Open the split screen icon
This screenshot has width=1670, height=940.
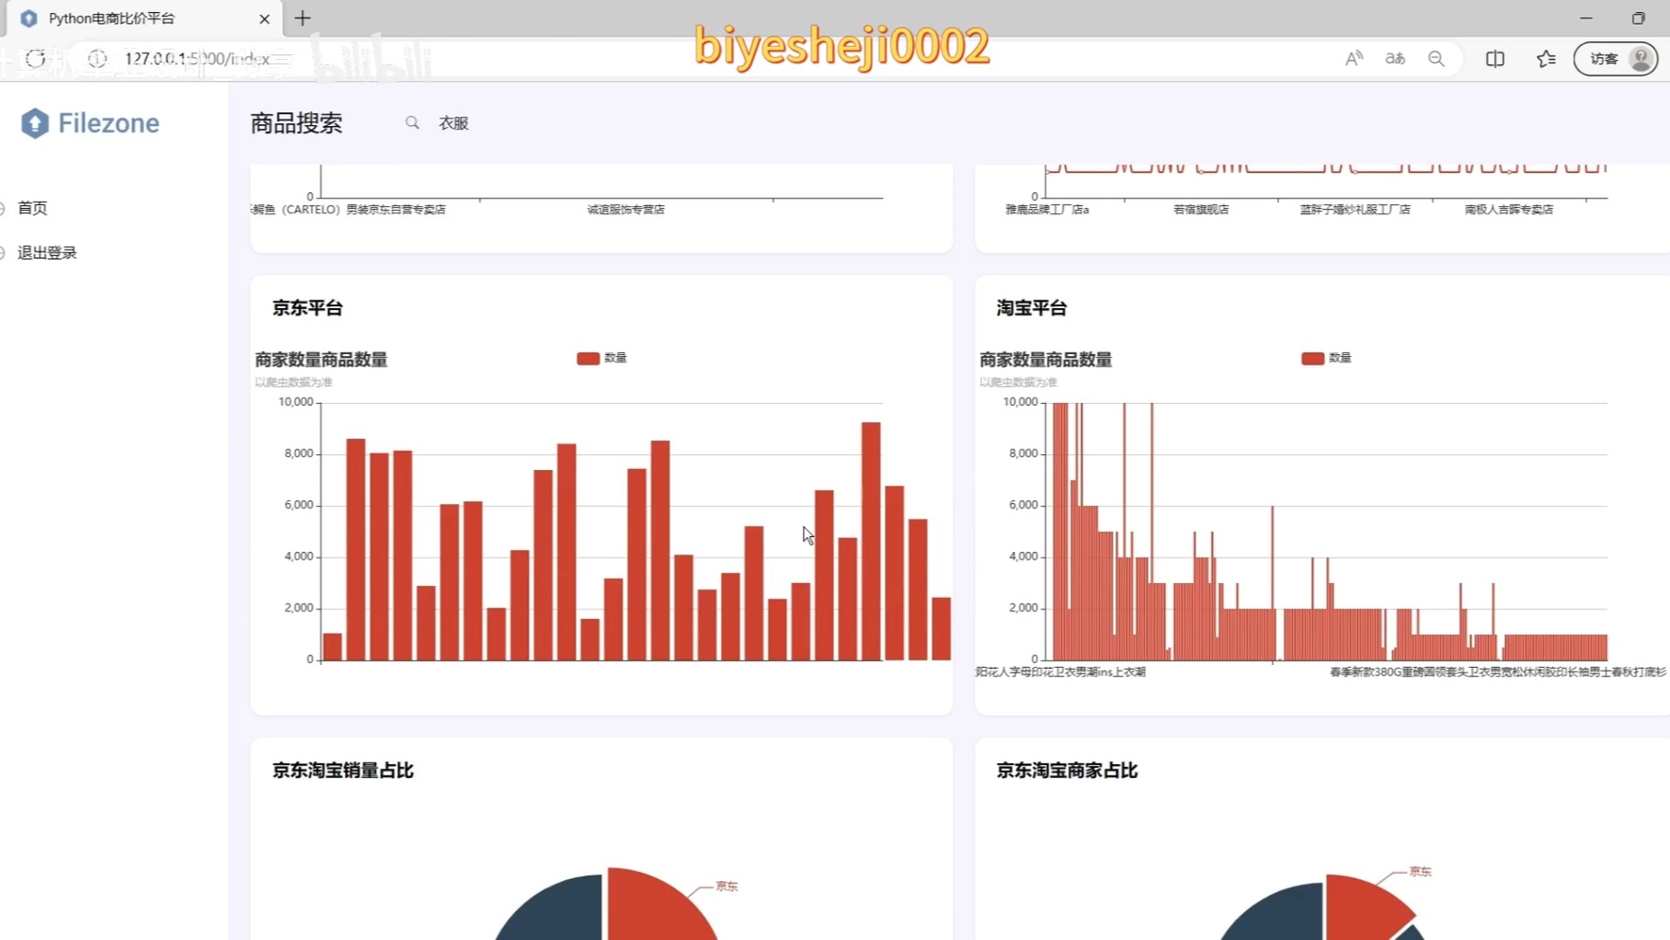point(1494,58)
